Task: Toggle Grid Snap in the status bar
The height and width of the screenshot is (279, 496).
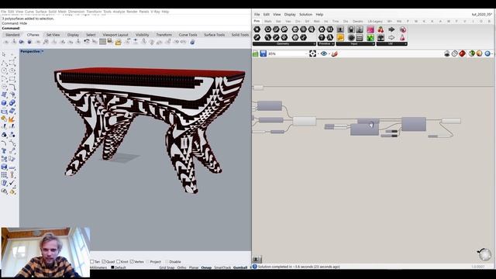Action: pos(167,267)
